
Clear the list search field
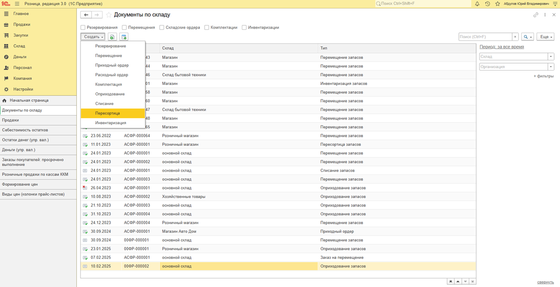click(515, 37)
